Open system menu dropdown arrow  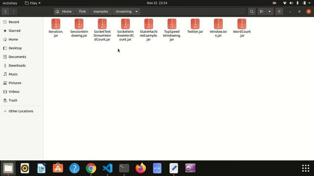pyautogui.click(x=310, y=3)
